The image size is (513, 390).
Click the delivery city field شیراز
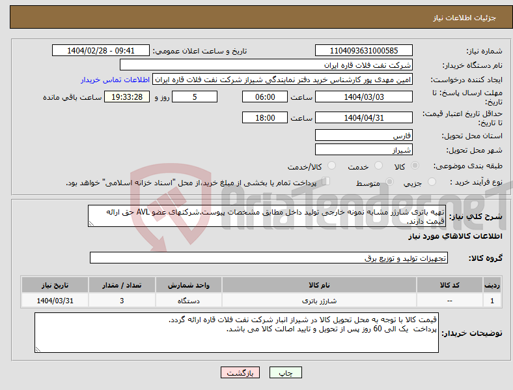click(363, 150)
